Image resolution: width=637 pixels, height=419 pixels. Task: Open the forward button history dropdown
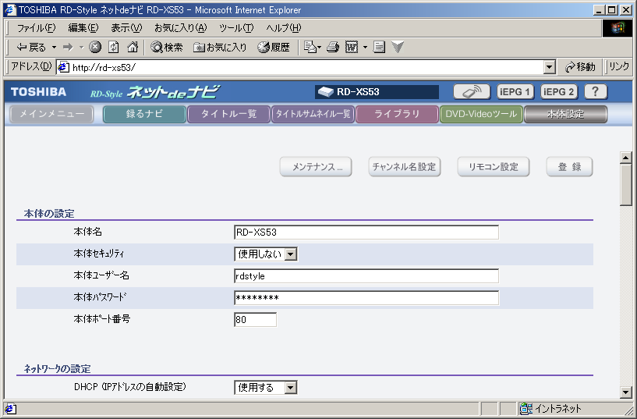81,48
